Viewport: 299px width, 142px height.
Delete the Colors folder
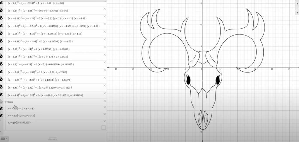click(x=105, y=101)
